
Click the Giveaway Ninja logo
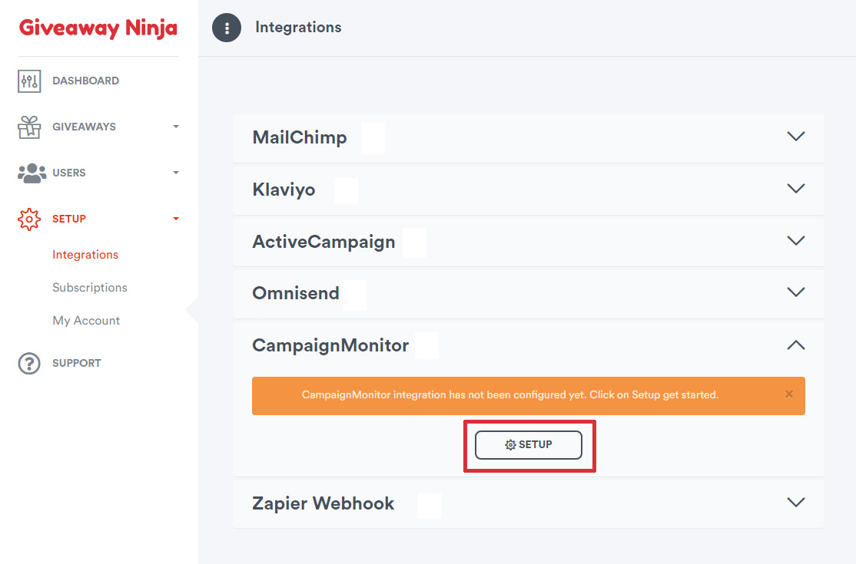pos(98,28)
